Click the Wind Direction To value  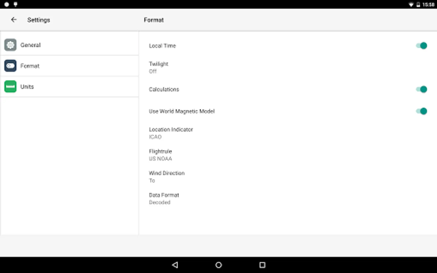point(152,180)
